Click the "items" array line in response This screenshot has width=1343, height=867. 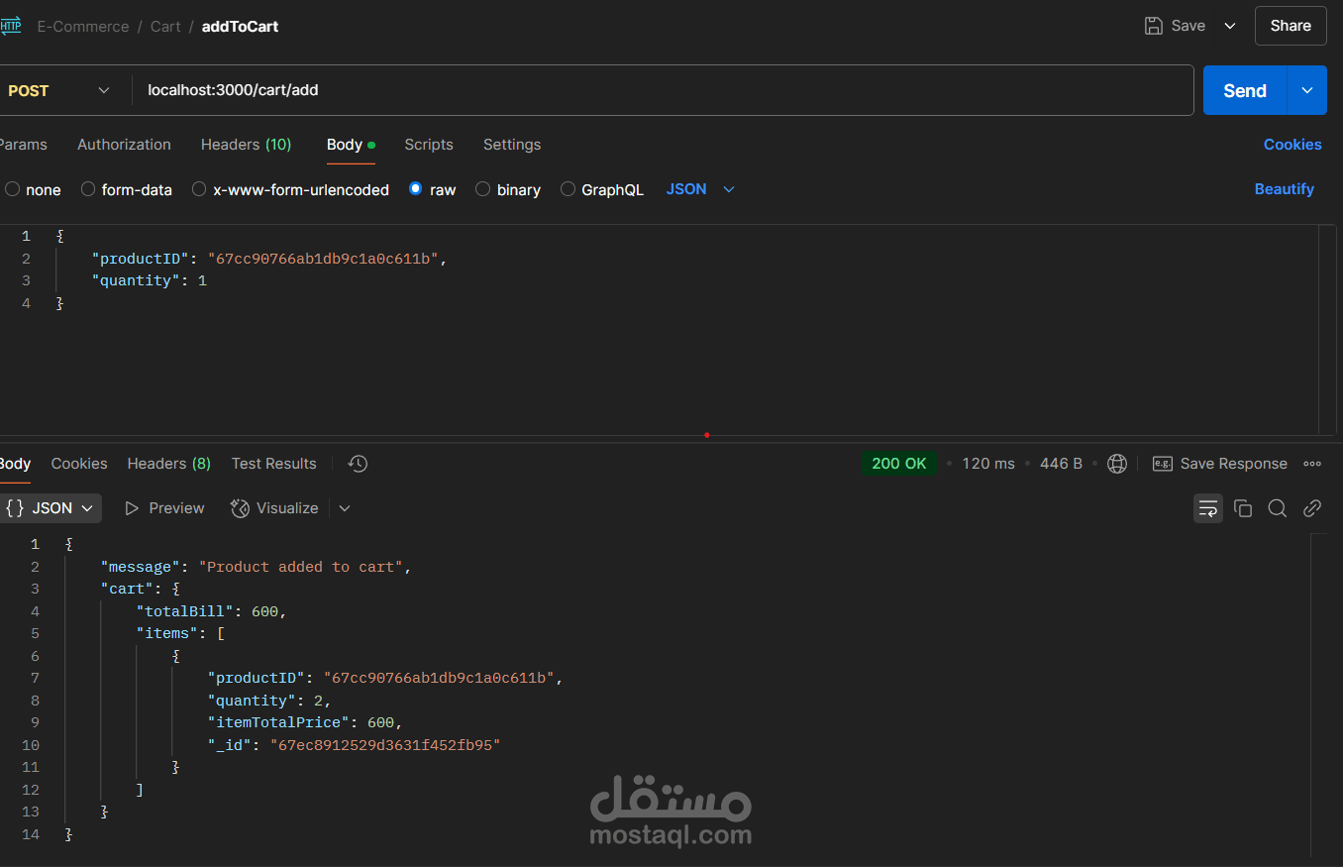181,633
